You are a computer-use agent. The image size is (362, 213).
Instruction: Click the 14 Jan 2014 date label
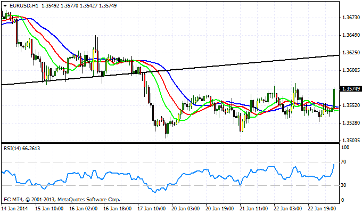point(14,208)
